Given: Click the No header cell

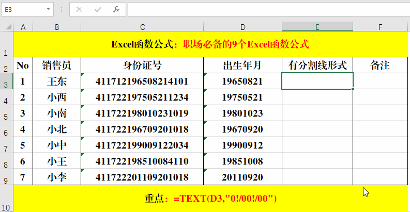Looking at the screenshot, I should pyautogui.click(x=23, y=65).
